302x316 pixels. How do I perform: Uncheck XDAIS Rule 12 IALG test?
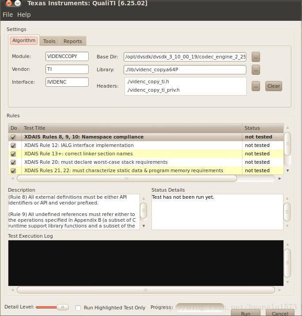pos(13,146)
